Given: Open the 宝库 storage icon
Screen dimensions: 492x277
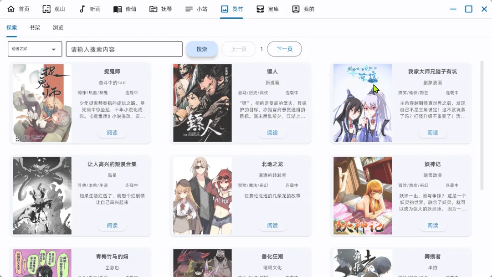Looking at the screenshot, I should 260,9.
